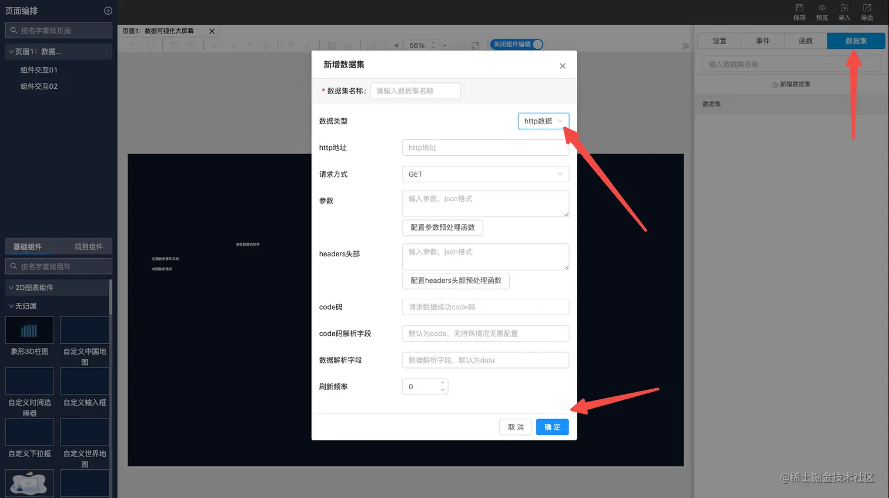This screenshot has width=889, height=498.
Task: Click search icon in component search box
Action: (14, 266)
